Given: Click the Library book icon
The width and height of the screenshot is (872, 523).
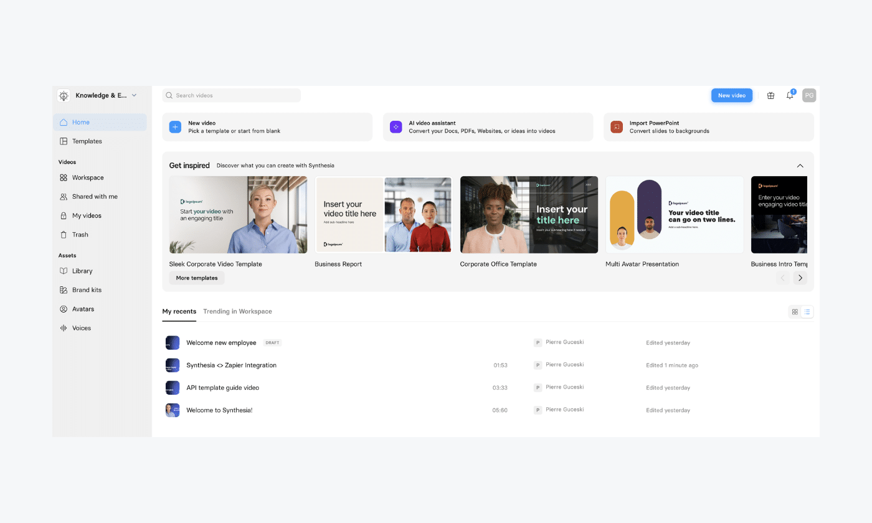Looking at the screenshot, I should point(64,271).
